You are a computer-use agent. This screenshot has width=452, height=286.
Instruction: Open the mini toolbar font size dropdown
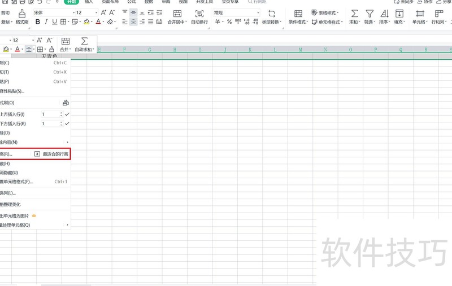(x=33, y=40)
